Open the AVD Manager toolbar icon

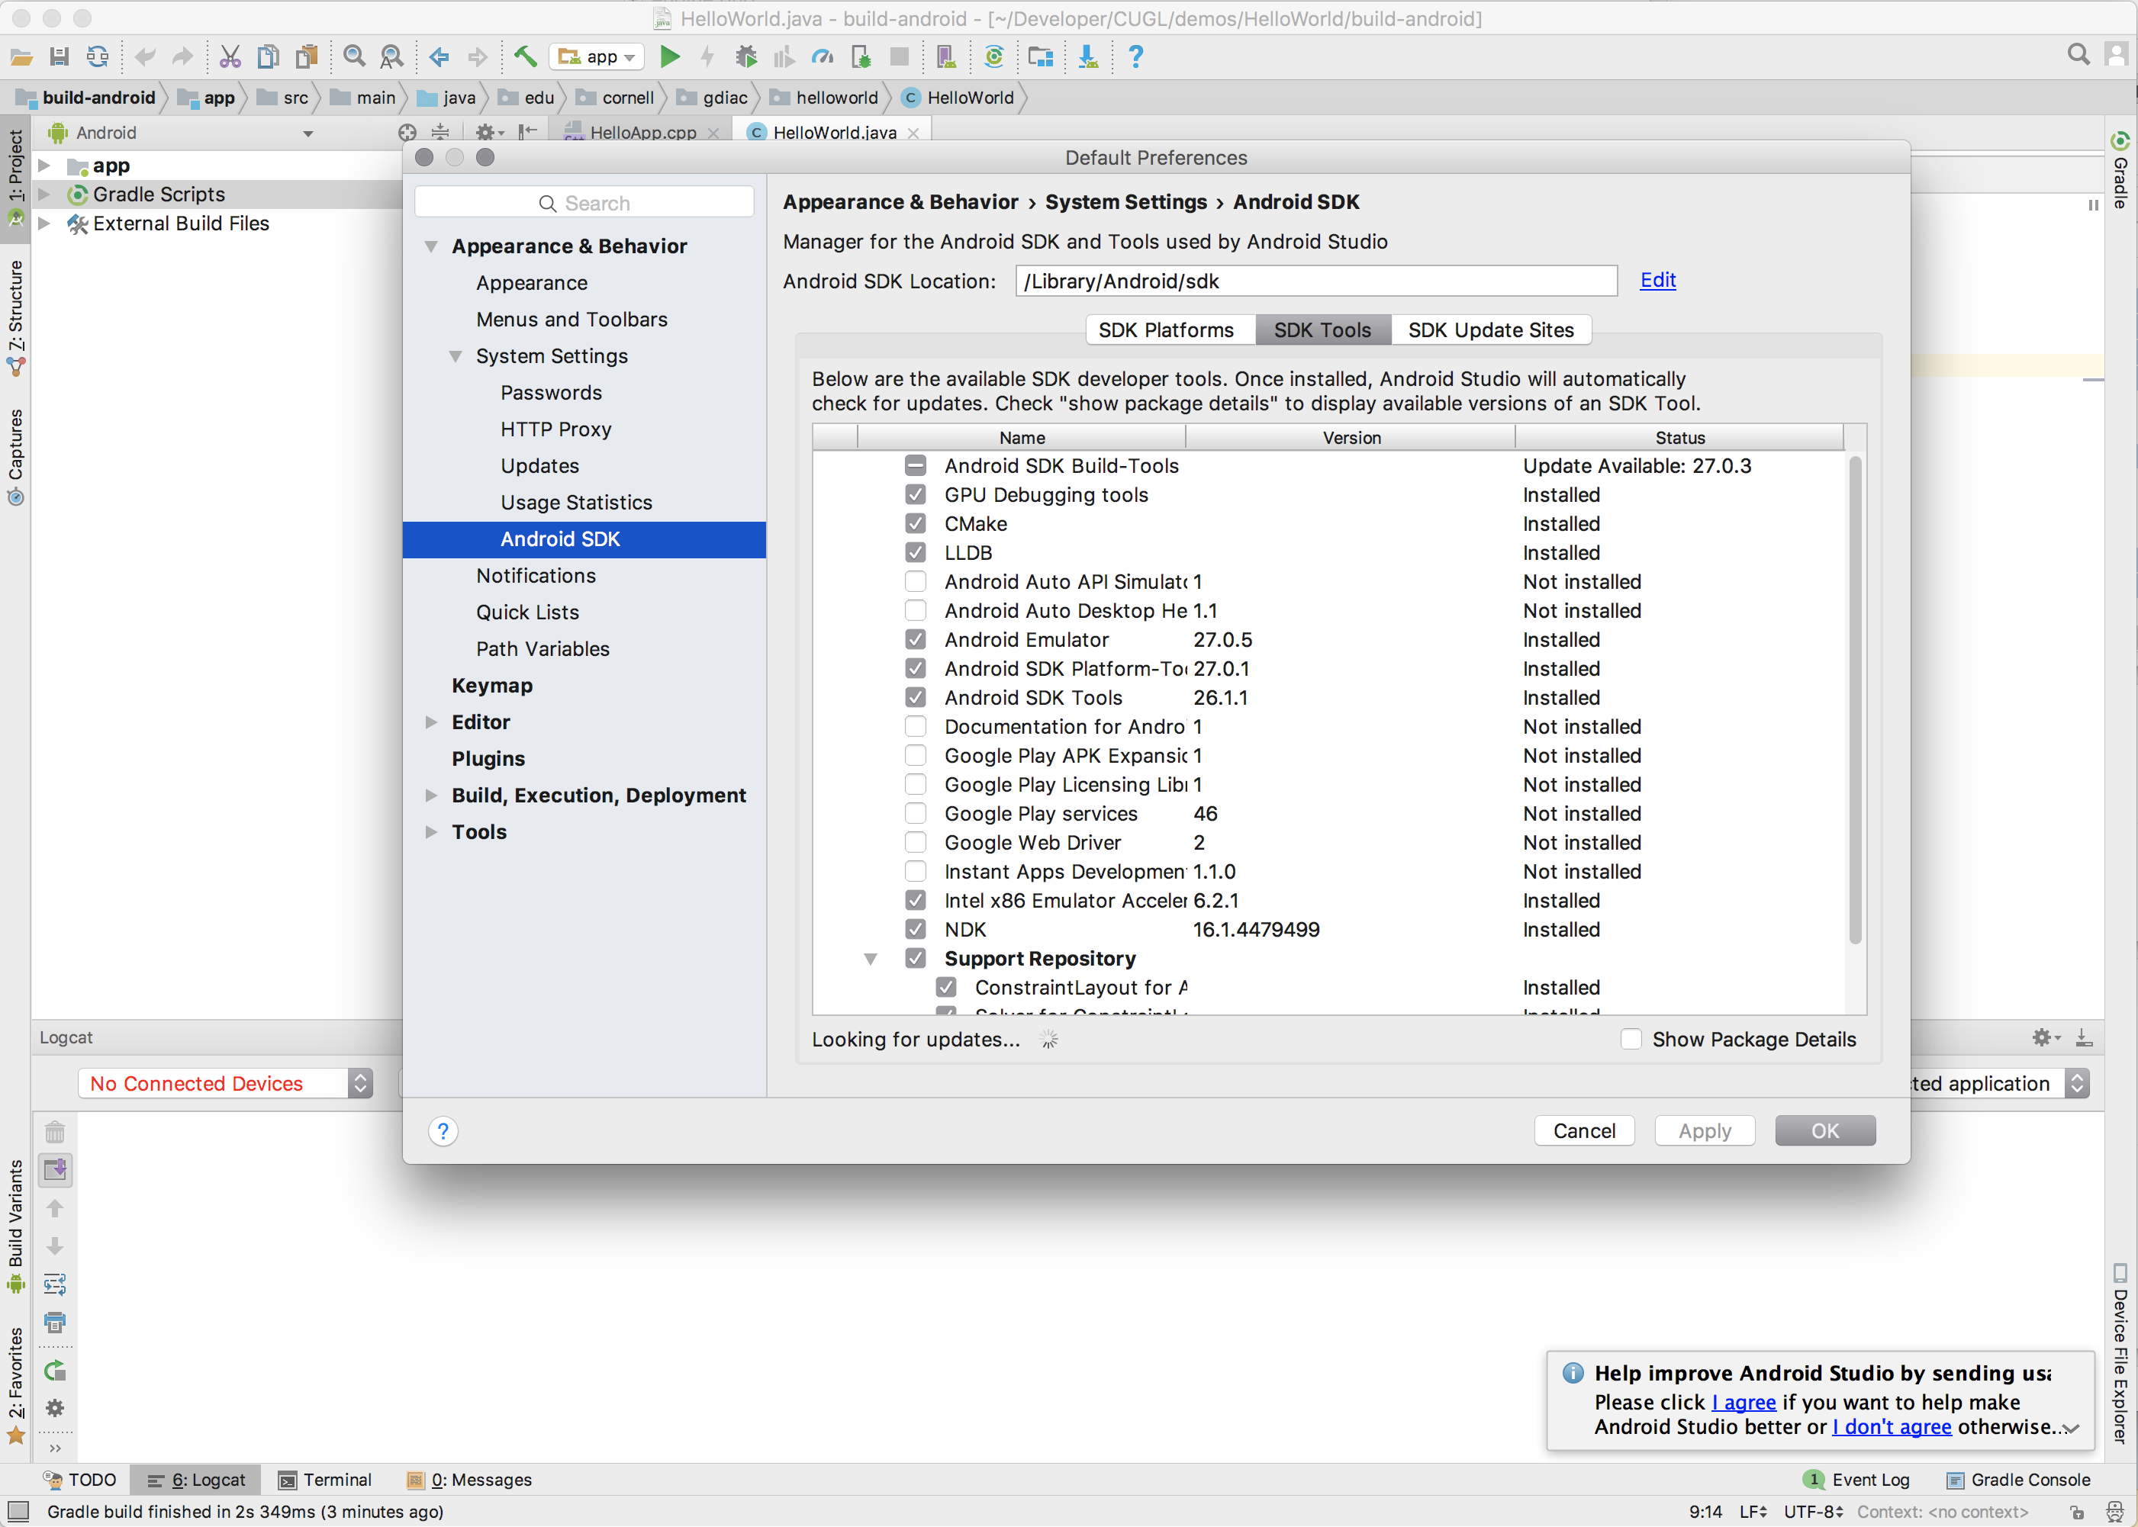pyautogui.click(x=945, y=57)
